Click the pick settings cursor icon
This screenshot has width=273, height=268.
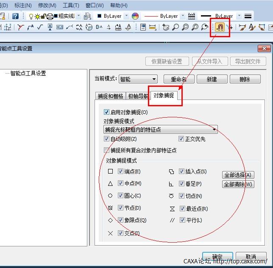[230, 27]
